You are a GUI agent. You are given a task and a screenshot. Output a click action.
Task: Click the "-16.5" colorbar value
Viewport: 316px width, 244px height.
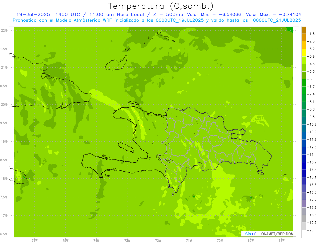point(312,192)
